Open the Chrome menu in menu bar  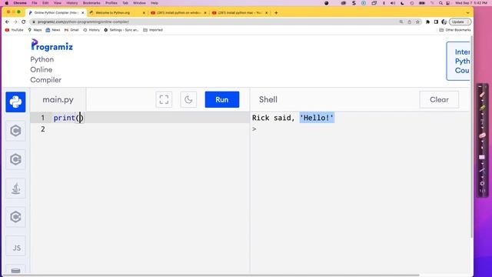point(20,3)
